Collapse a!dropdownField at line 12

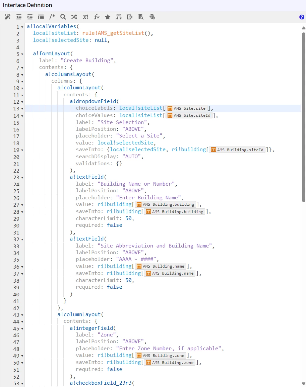tap(22, 102)
